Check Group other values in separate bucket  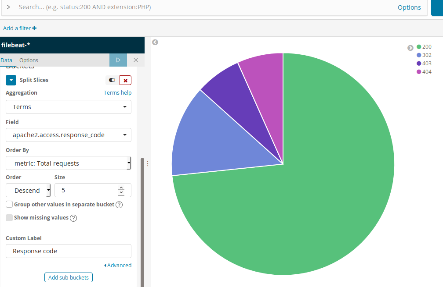pyautogui.click(x=9, y=204)
